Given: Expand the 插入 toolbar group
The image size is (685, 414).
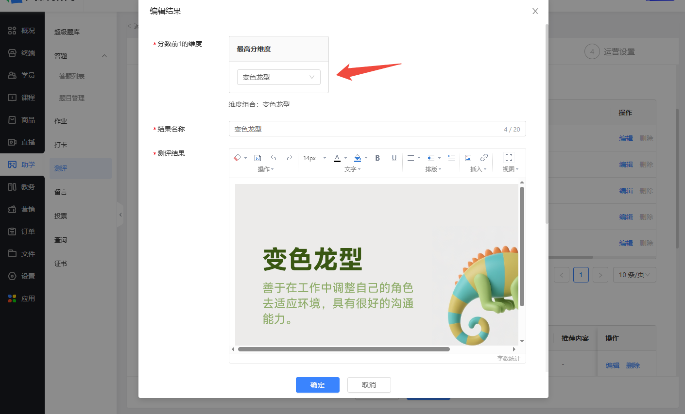Looking at the screenshot, I should tap(479, 169).
